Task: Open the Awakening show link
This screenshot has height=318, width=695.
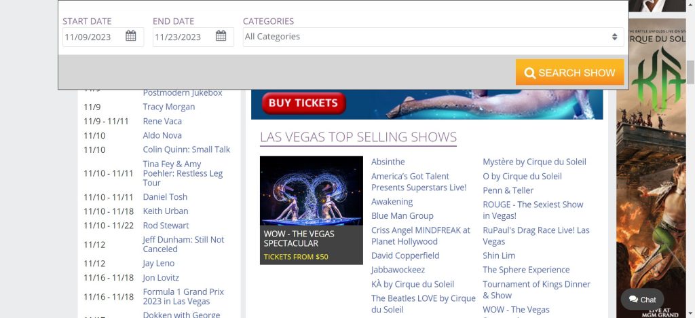Action: pyautogui.click(x=392, y=202)
